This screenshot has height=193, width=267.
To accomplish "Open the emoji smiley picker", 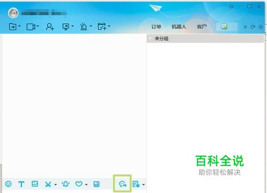I will coord(9,184).
